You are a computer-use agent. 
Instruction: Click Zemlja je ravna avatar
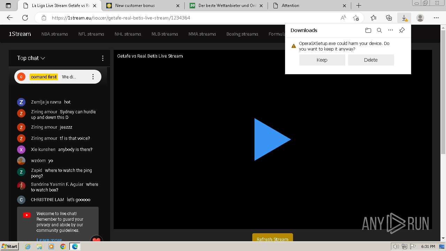click(21, 102)
